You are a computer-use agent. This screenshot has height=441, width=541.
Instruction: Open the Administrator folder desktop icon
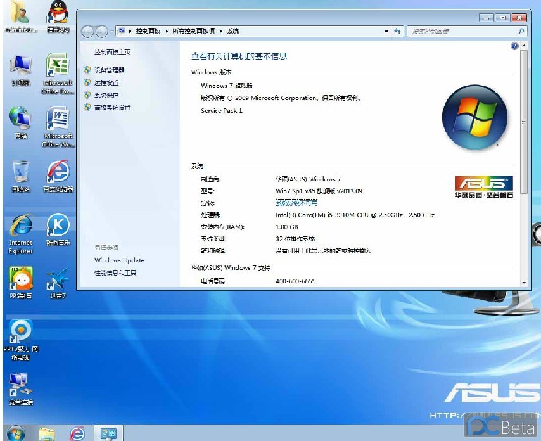point(20,17)
